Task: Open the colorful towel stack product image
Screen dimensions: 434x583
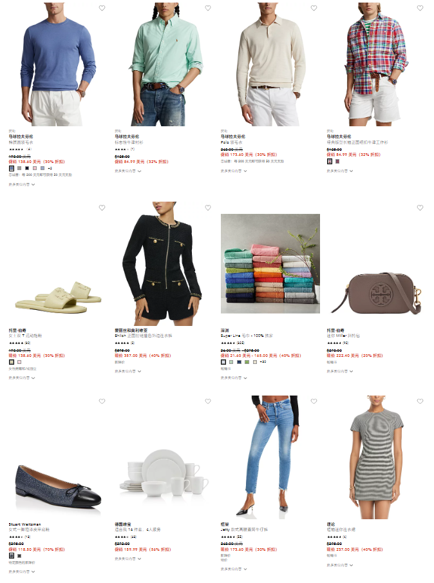Action: point(270,263)
